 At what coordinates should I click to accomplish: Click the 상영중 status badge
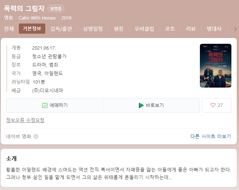coord(56,9)
